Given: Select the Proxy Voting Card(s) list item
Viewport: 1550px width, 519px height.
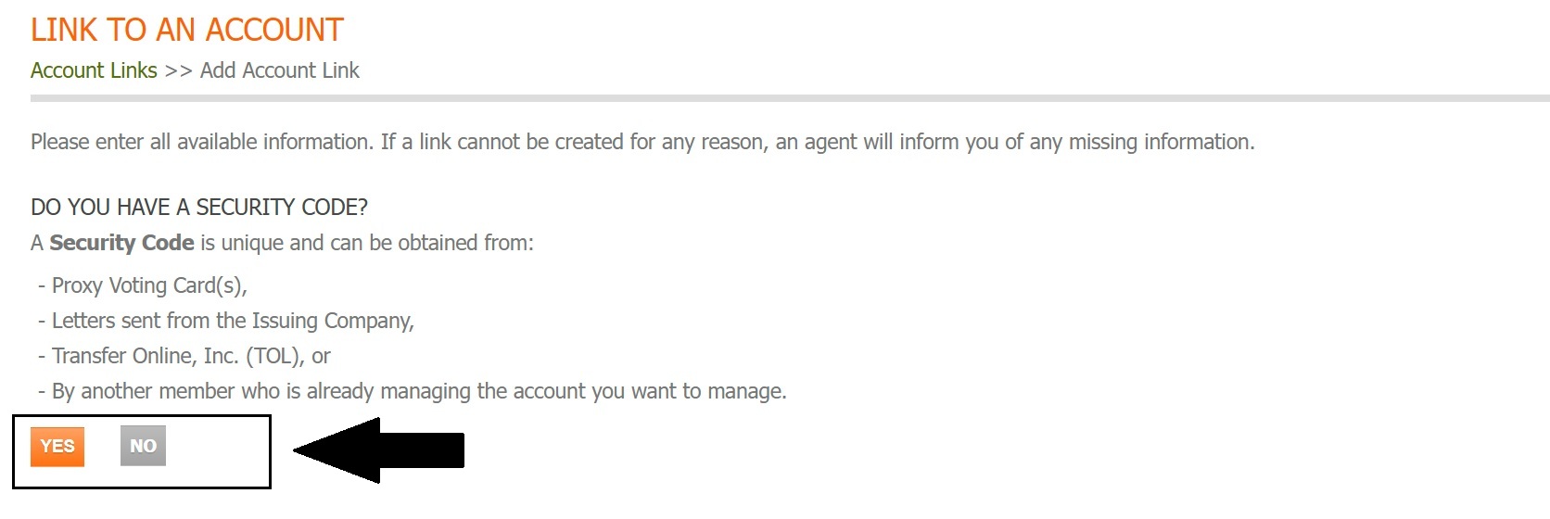Looking at the screenshot, I should pyautogui.click(x=148, y=285).
